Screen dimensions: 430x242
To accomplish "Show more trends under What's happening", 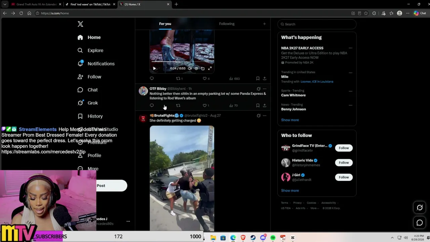I will pyautogui.click(x=290, y=120).
